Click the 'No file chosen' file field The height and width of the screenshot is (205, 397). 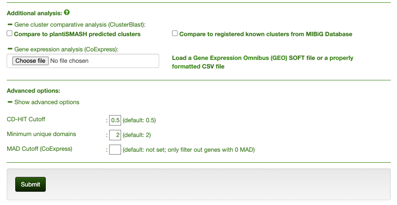click(83, 61)
